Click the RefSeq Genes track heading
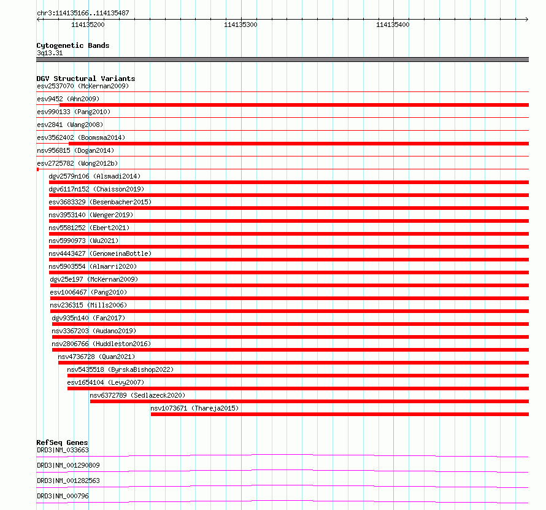 (x=62, y=442)
